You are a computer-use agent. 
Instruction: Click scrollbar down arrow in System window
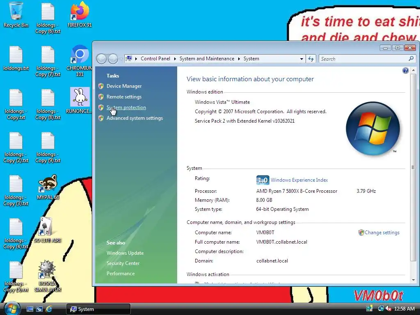pyautogui.click(x=413, y=280)
